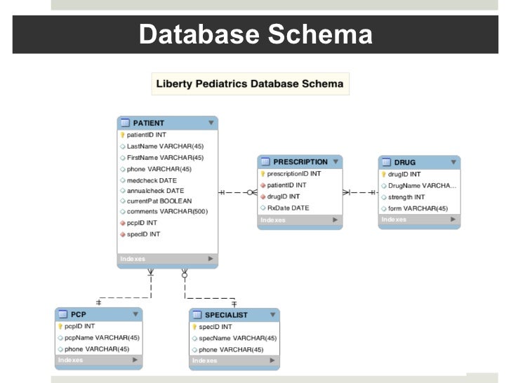
Task: Click the strength column diamond icon
Action: [384, 197]
